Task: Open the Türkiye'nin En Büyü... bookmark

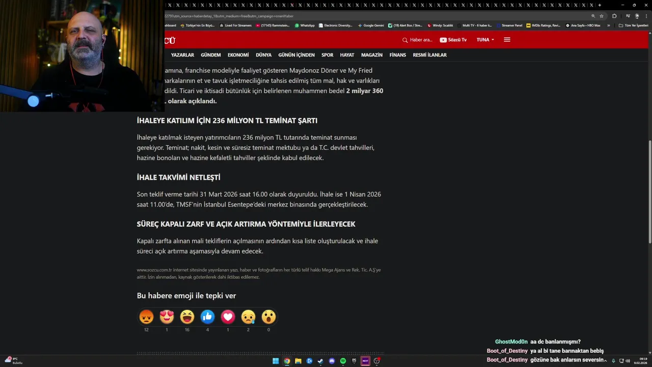Action: (x=197, y=25)
